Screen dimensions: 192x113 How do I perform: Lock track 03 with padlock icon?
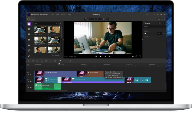pos(31,75)
